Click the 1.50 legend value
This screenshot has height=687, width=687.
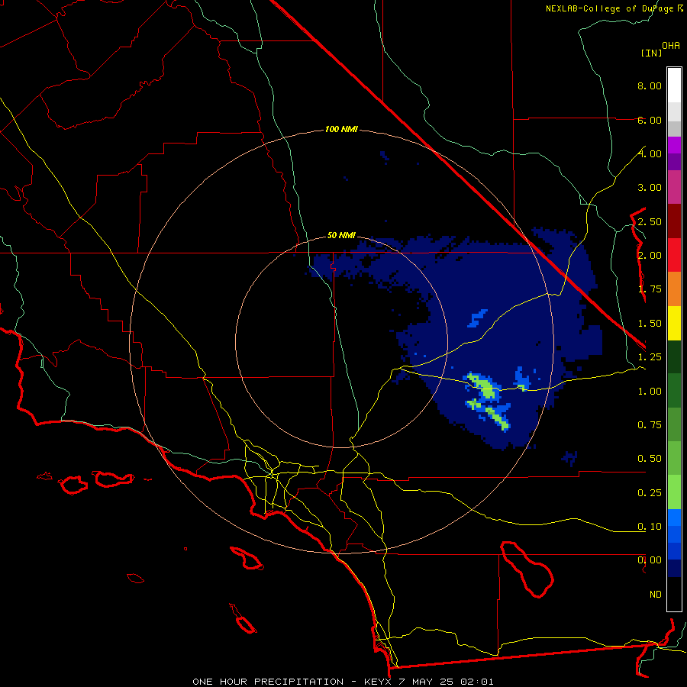click(x=650, y=324)
